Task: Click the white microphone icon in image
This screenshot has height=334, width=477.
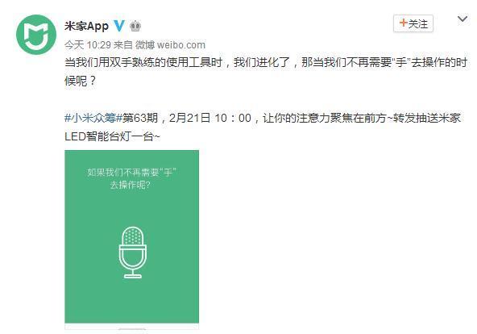Action: tap(133, 252)
